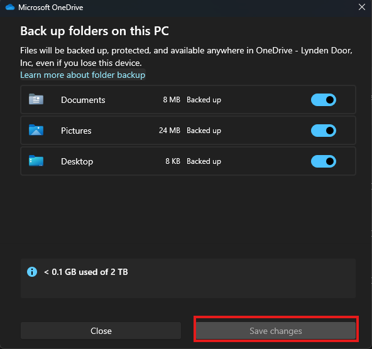372x349 pixels.
Task: Select the Desktop folder label
Action: pos(77,161)
